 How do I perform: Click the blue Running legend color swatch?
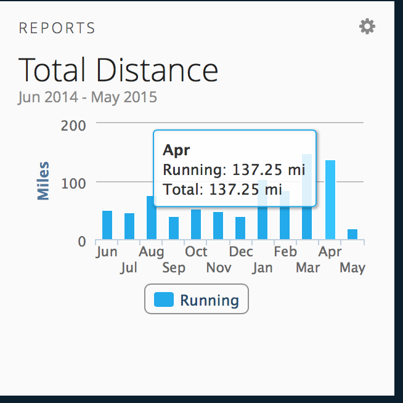tap(164, 300)
